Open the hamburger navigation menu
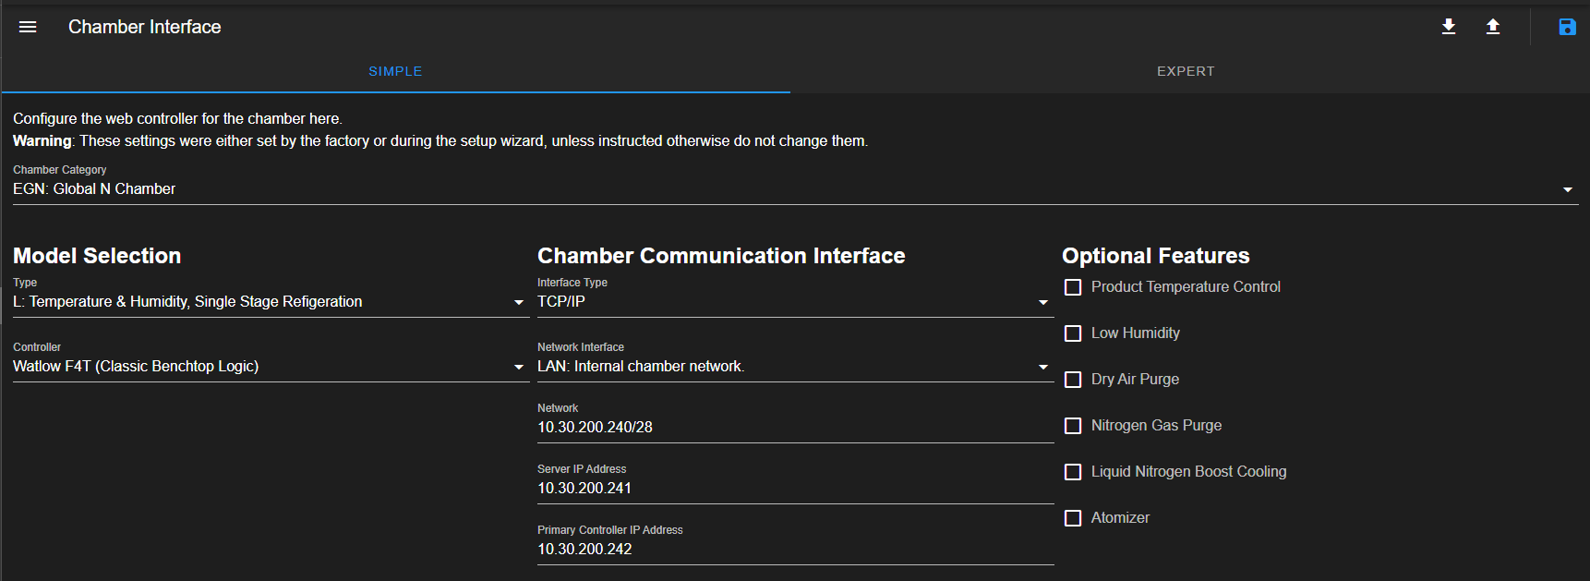Image resolution: width=1590 pixels, height=581 pixels. pyautogui.click(x=28, y=27)
